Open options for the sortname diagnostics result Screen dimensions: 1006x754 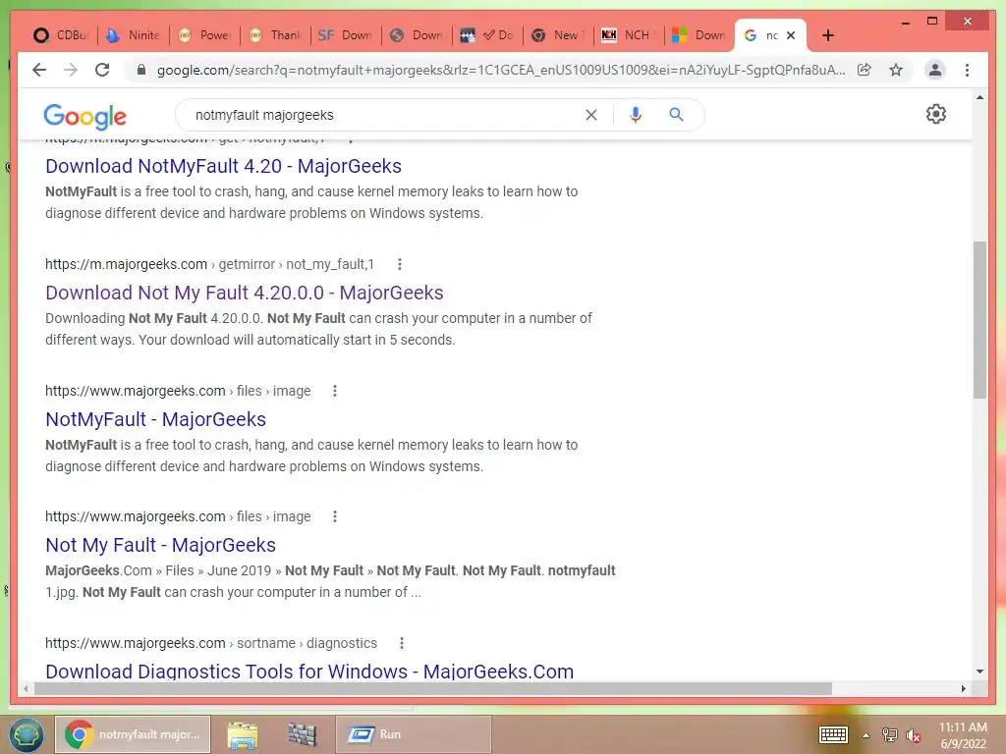(x=402, y=643)
